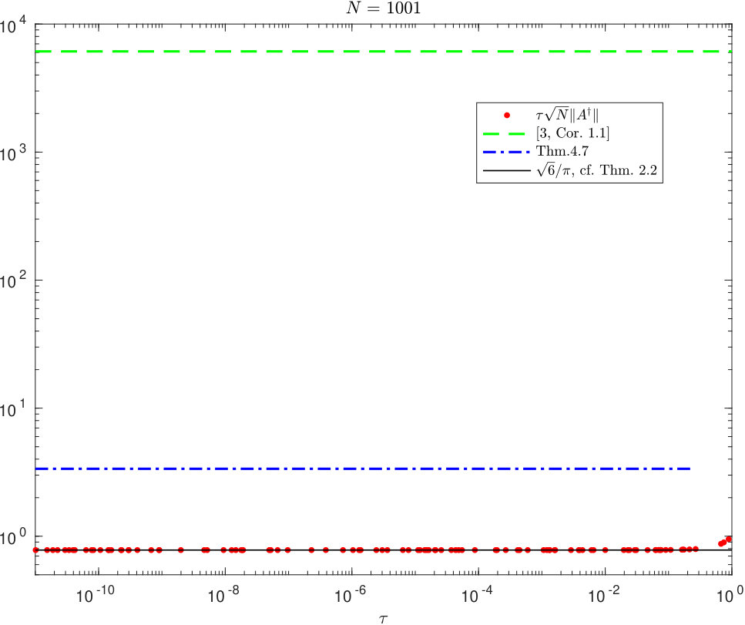This screenshot has height=625, width=745.
Task: Click the legend entry cf. Thm. 2.2
Action: click(x=596, y=170)
